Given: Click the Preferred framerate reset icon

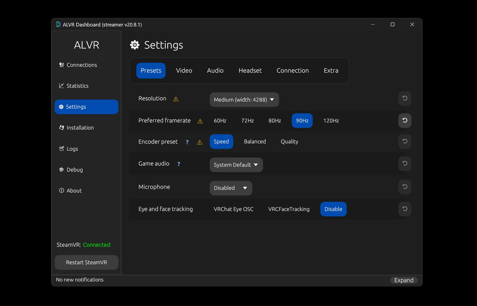Looking at the screenshot, I should click(404, 121).
